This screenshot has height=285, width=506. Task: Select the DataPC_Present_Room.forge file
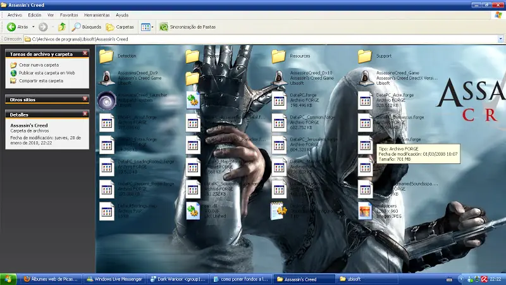[x=106, y=189]
